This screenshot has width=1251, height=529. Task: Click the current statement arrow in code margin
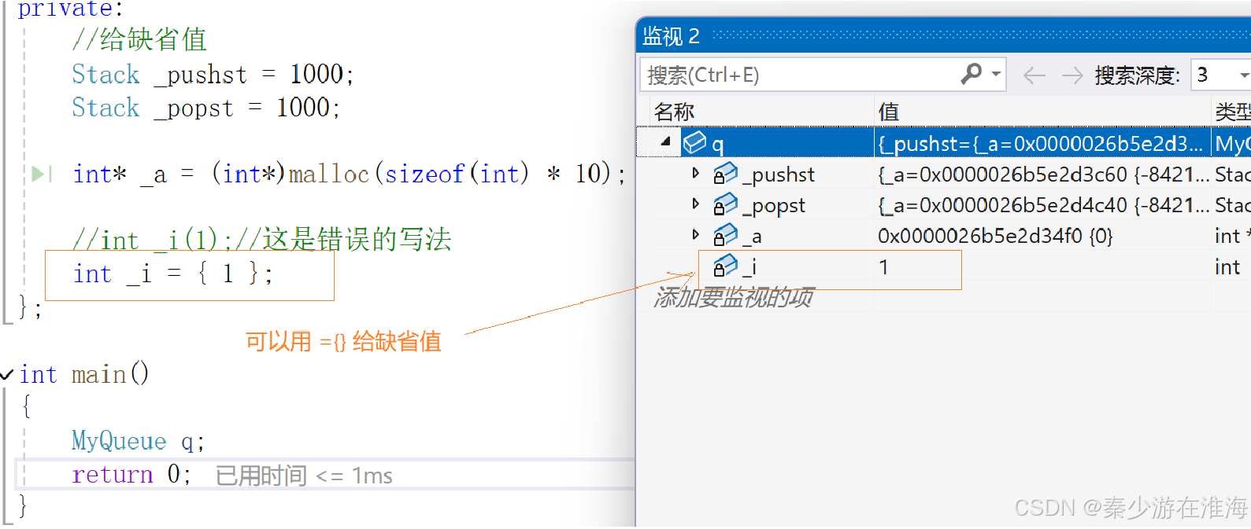42,174
